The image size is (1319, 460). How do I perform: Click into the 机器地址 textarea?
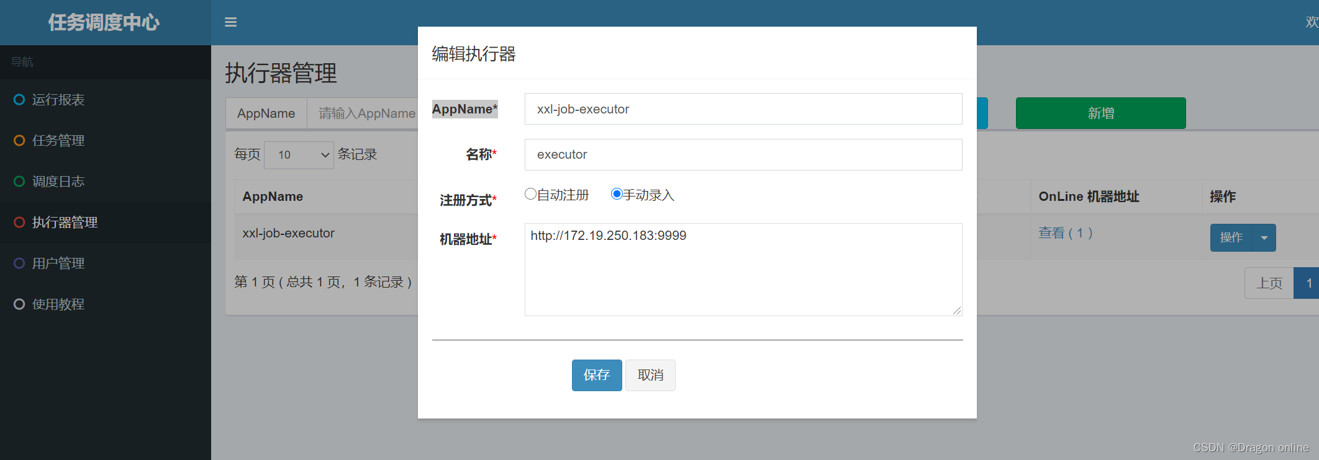point(743,270)
